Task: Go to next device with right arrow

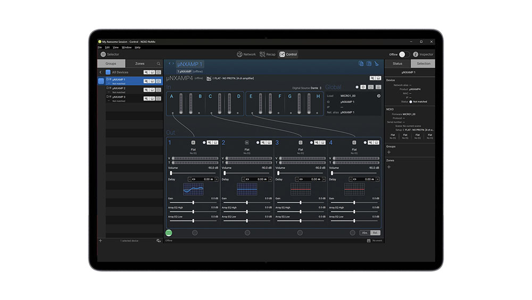Action: click(x=173, y=63)
